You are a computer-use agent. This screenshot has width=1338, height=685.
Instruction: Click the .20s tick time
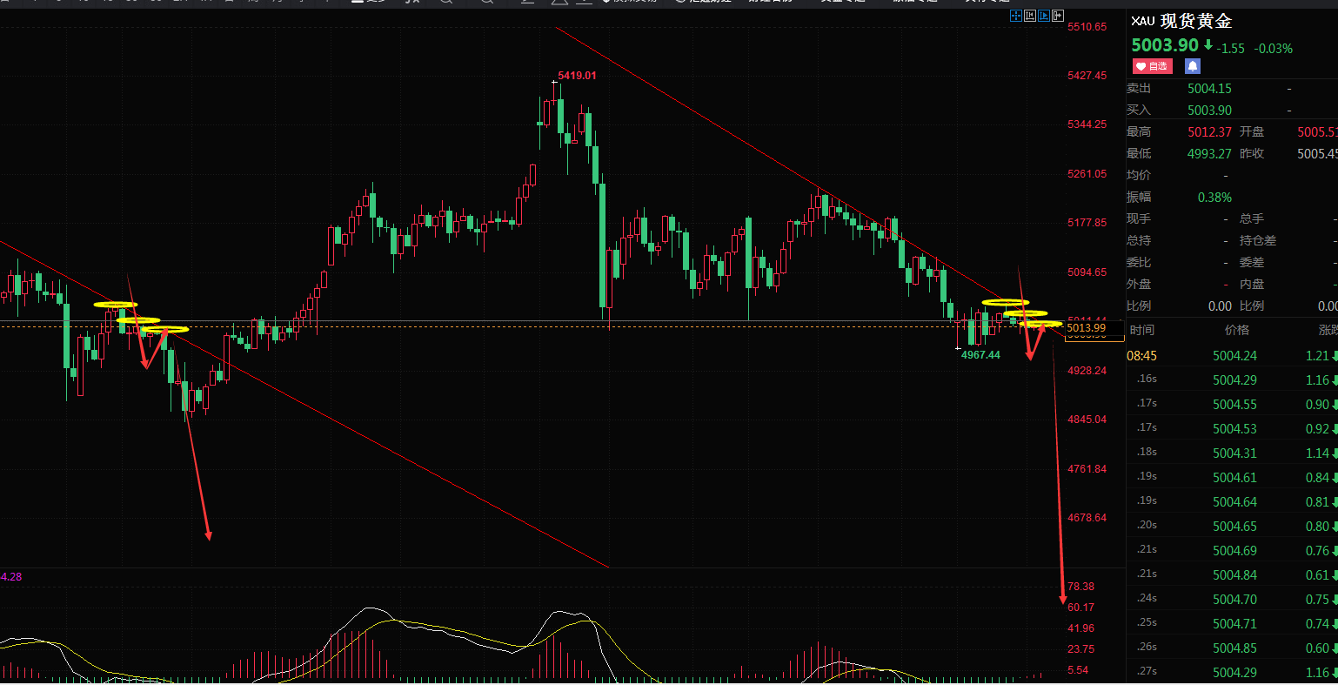(1147, 525)
